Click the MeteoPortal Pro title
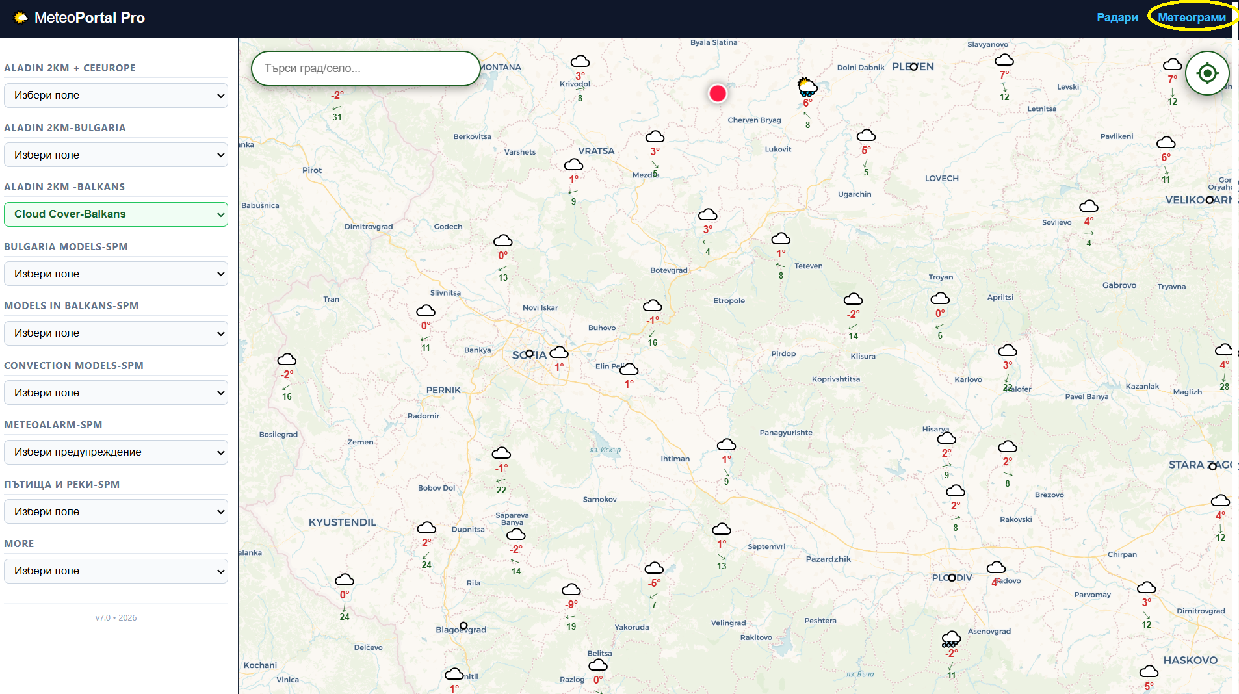1239x694 pixels. pyautogui.click(x=90, y=18)
